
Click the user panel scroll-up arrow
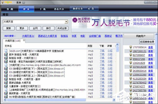tap(156, 34)
